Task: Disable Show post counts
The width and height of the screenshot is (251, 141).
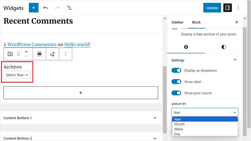Action: (x=176, y=93)
